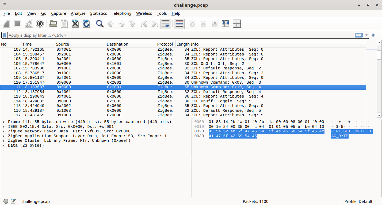This screenshot has height=205, width=382.
Task: Reload the capture file icon
Action: tap(86, 24)
